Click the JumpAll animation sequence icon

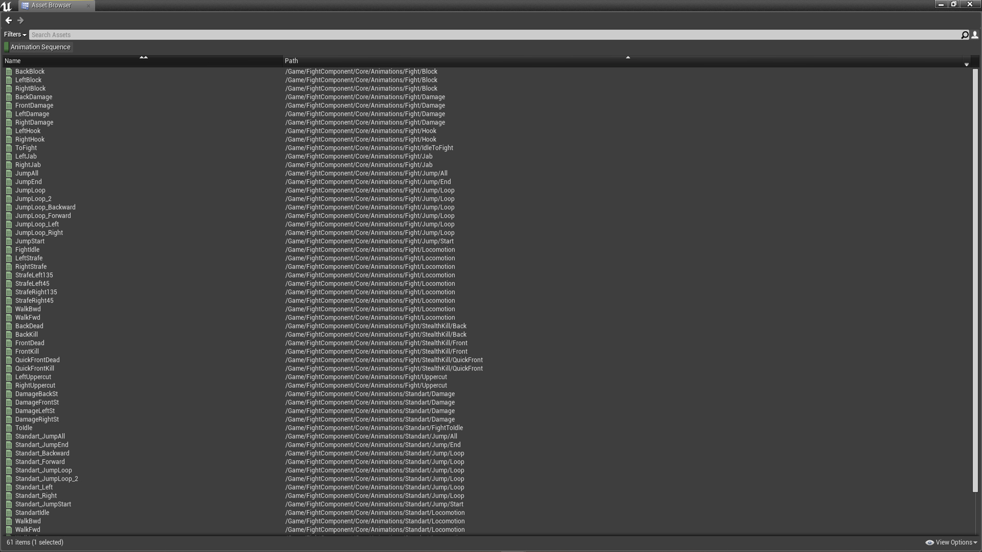(x=8, y=173)
